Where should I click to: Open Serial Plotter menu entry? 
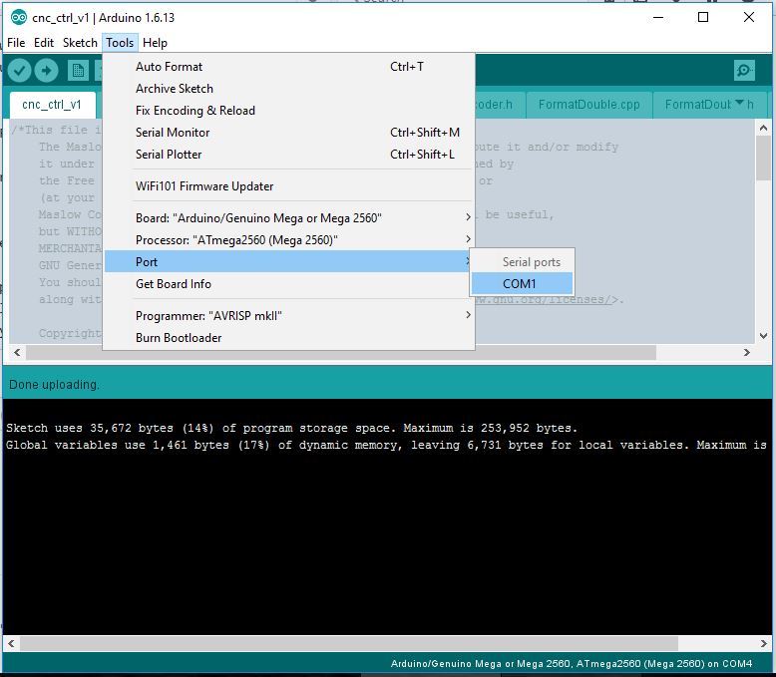click(289, 155)
